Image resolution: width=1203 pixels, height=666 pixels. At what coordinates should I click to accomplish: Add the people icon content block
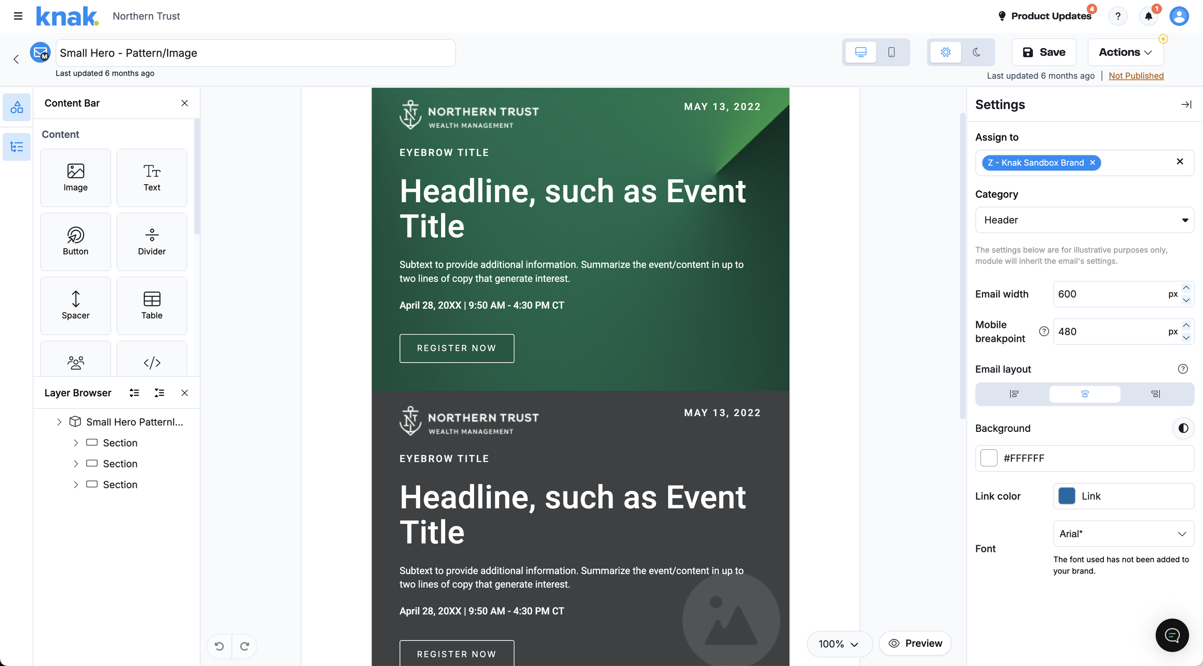coord(76,359)
